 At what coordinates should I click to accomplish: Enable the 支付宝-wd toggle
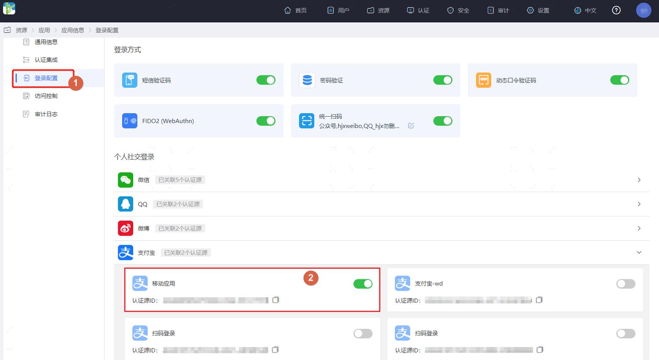click(x=626, y=284)
